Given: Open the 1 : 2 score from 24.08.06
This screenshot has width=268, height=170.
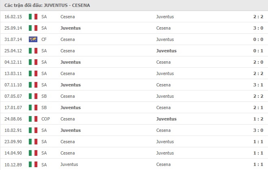Looking at the screenshot, I should click(258, 119).
